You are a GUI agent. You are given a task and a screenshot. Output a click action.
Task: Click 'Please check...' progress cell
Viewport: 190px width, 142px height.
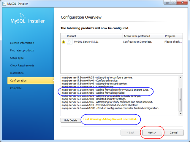[x=173, y=42]
